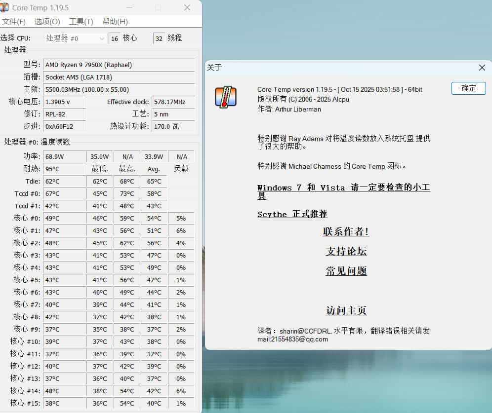Viewport: 492px width, 413px height.
Task: Select the Tdie temperature reading field
Action: (64, 181)
